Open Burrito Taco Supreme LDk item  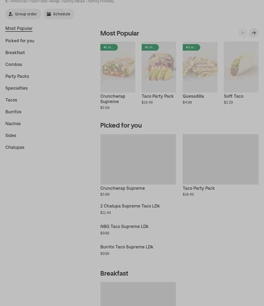coord(127,247)
